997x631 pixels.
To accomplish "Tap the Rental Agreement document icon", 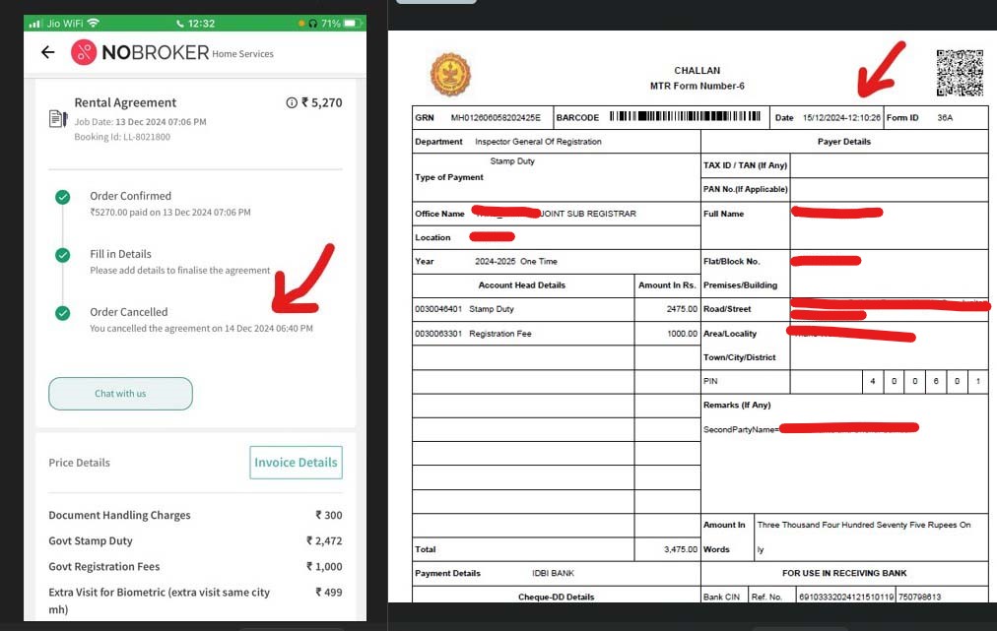I will tap(58, 118).
